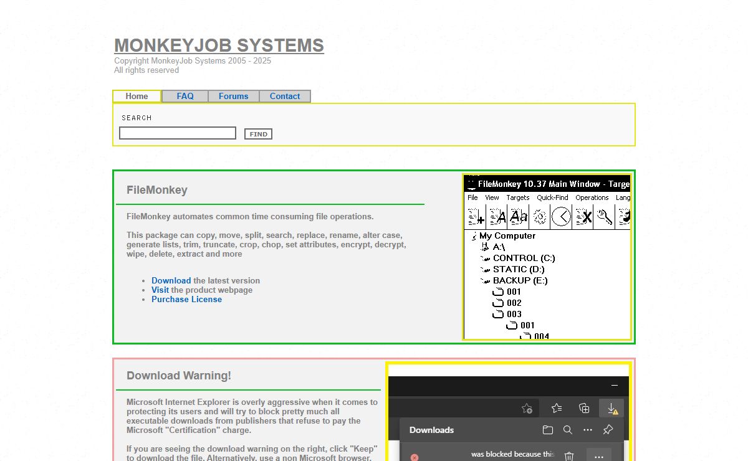This screenshot has height=461, width=748.
Task: Click the search downloads magnifier icon
Action: tap(567, 430)
